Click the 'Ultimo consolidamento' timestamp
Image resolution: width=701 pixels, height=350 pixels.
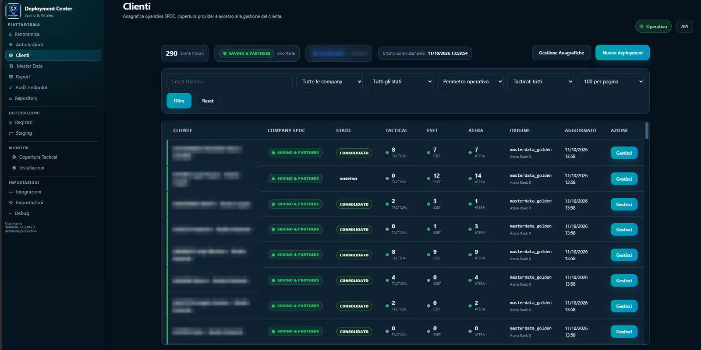425,53
